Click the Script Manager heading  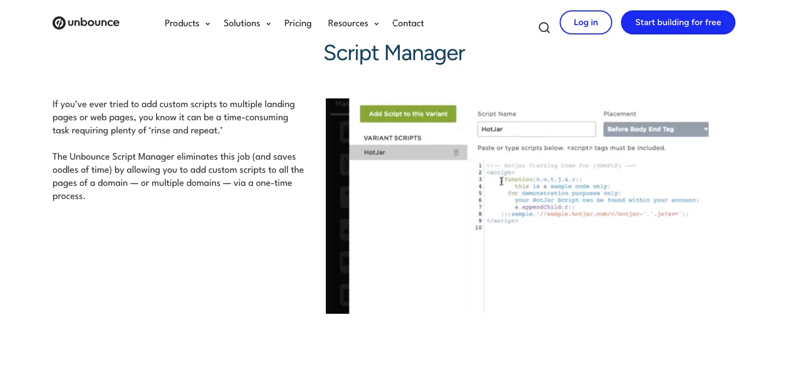tap(394, 53)
